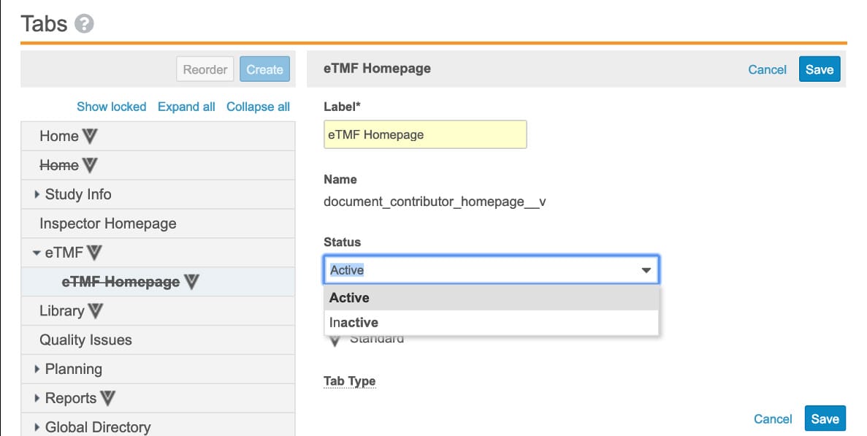This screenshot has width=867, height=436.
Task: Click the Expand all link
Action: [x=186, y=107]
